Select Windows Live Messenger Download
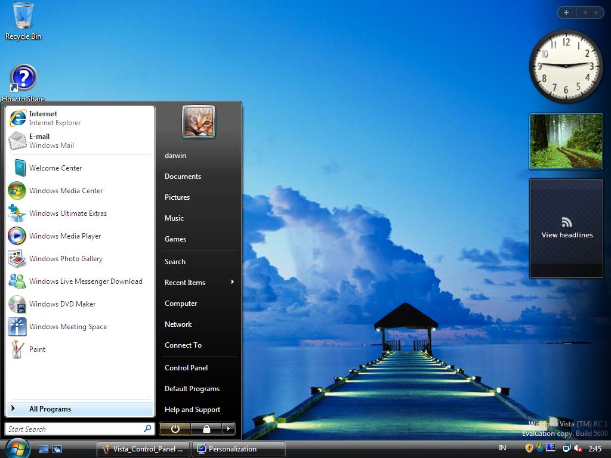 81,281
